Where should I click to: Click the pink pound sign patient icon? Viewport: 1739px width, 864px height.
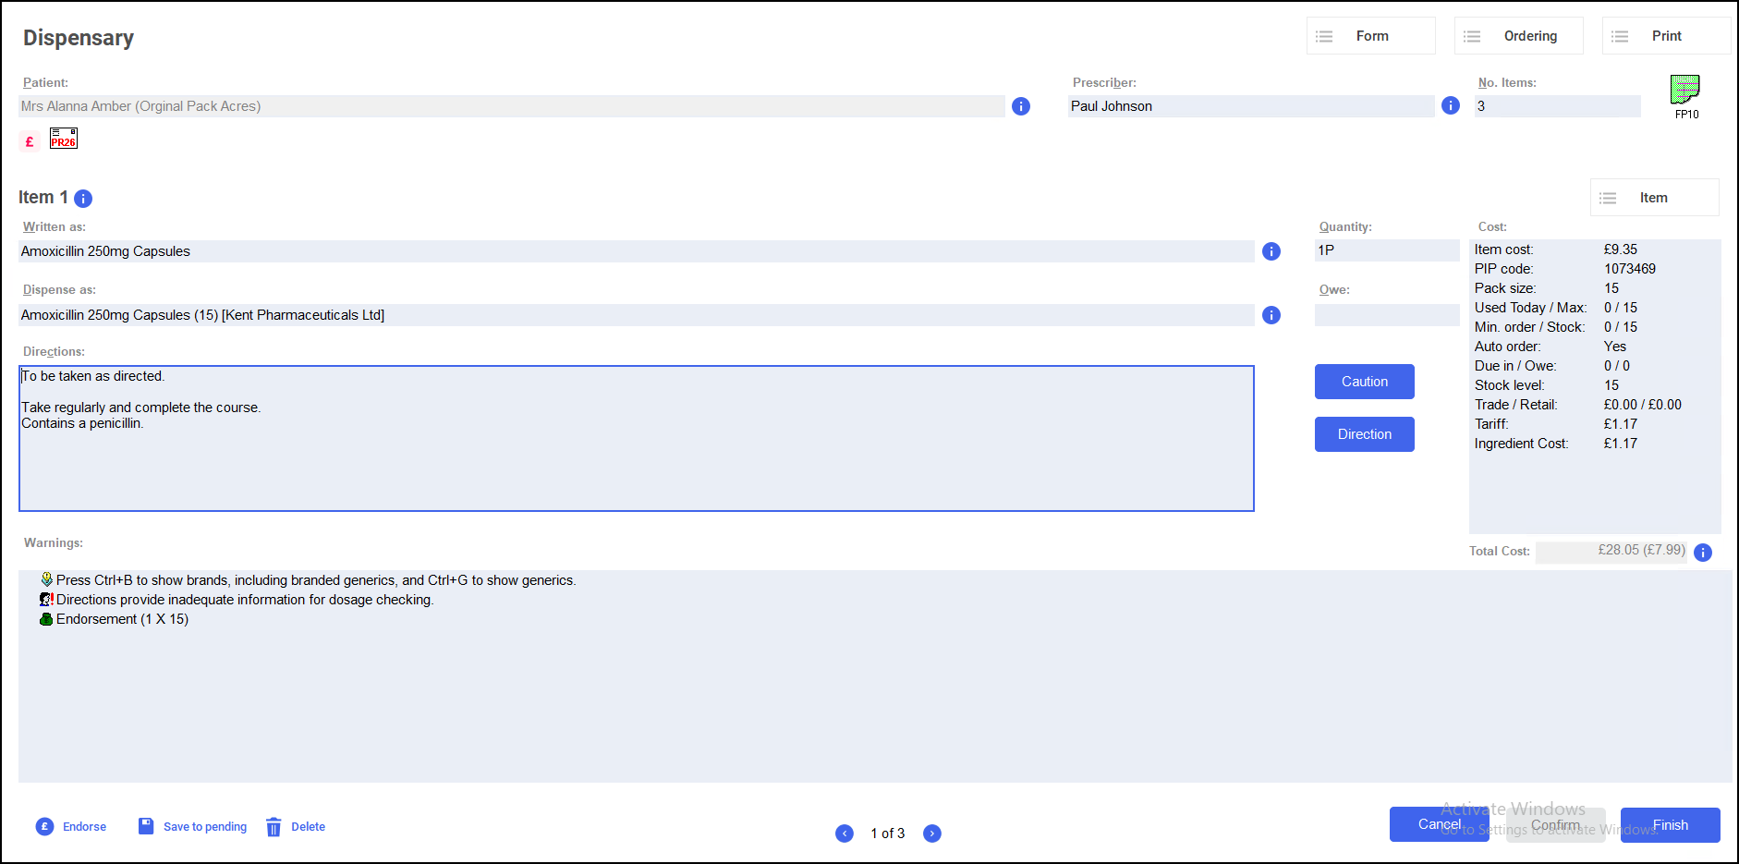[30, 141]
